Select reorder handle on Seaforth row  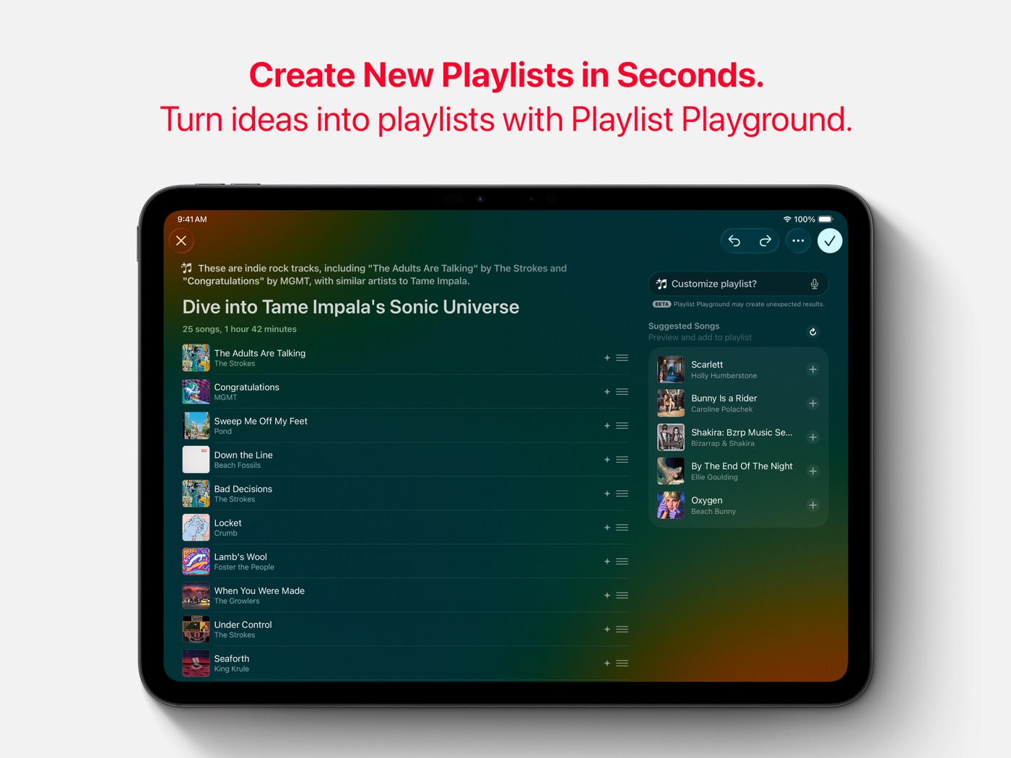[622, 663]
